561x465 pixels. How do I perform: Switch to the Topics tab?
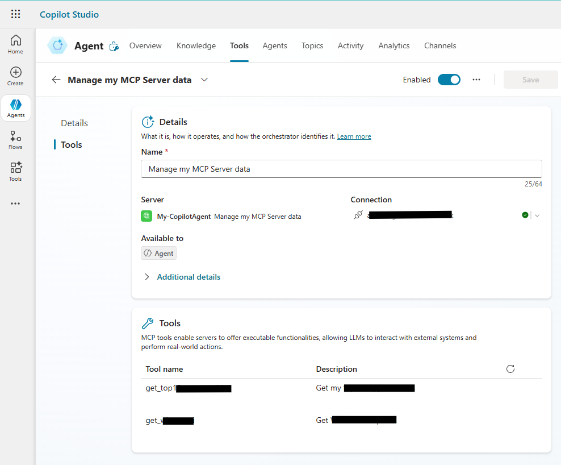pos(312,45)
